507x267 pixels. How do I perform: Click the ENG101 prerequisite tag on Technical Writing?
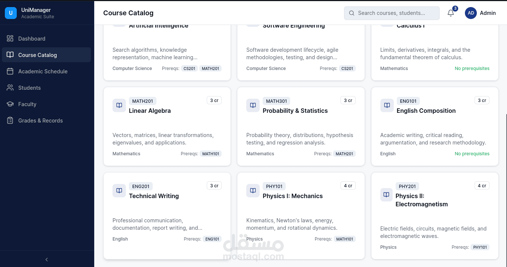pyautogui.click(x=212, y=239)
